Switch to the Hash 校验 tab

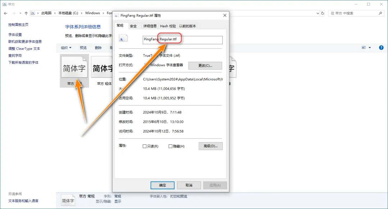tap(168, 26)
